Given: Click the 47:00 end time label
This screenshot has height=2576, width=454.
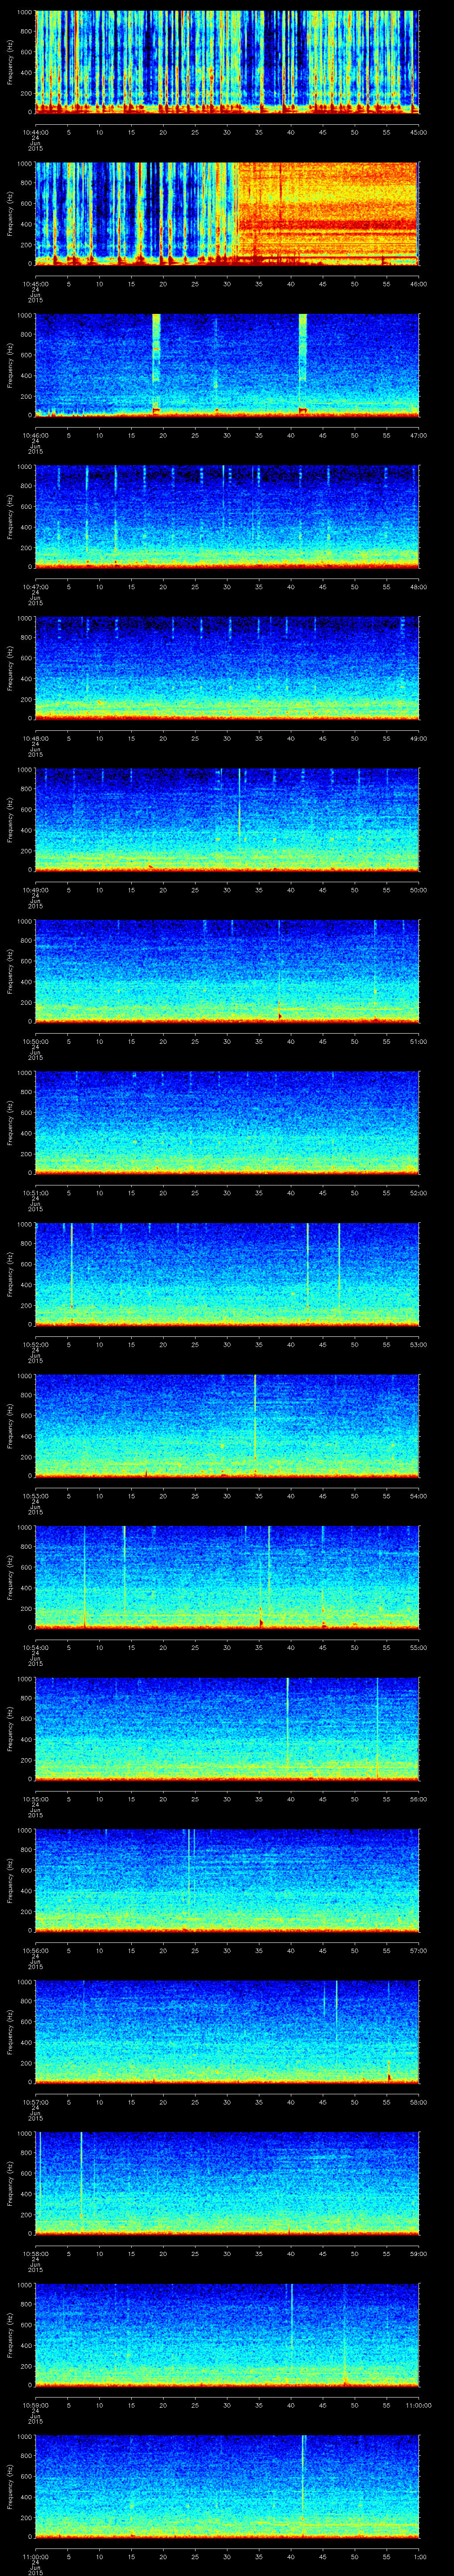Looking at the screenshot, I should [x=419, y=435].
